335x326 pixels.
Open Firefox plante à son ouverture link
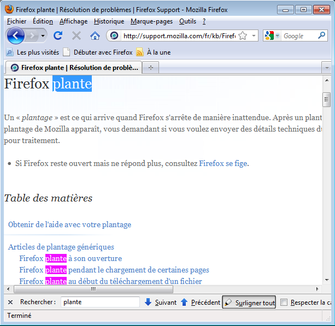70,258
